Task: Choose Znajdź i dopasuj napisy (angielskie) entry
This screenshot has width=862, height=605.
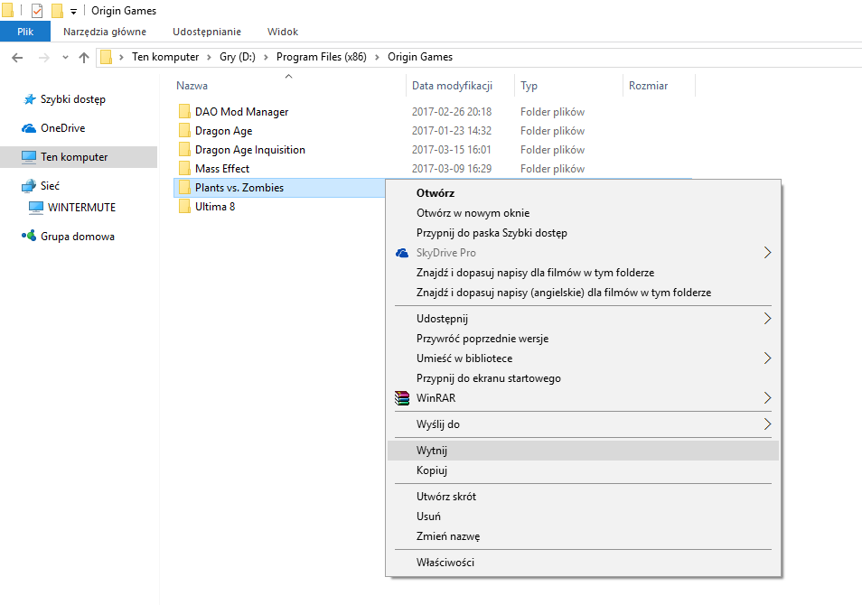Action: [x=584, y=293]
